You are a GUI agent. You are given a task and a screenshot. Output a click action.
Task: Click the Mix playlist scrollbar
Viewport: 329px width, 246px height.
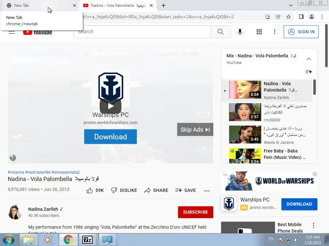pyautogui.click(x=315, y=87)
